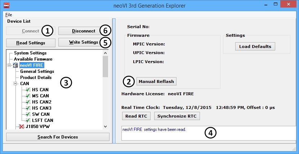Click the Manual Reflash button
Image resolution: width=299 pixels, height=154 pixels.
tap(156, 82)
